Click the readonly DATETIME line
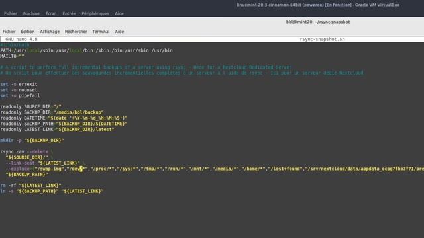The image size is (424, 238). [64, 118]
